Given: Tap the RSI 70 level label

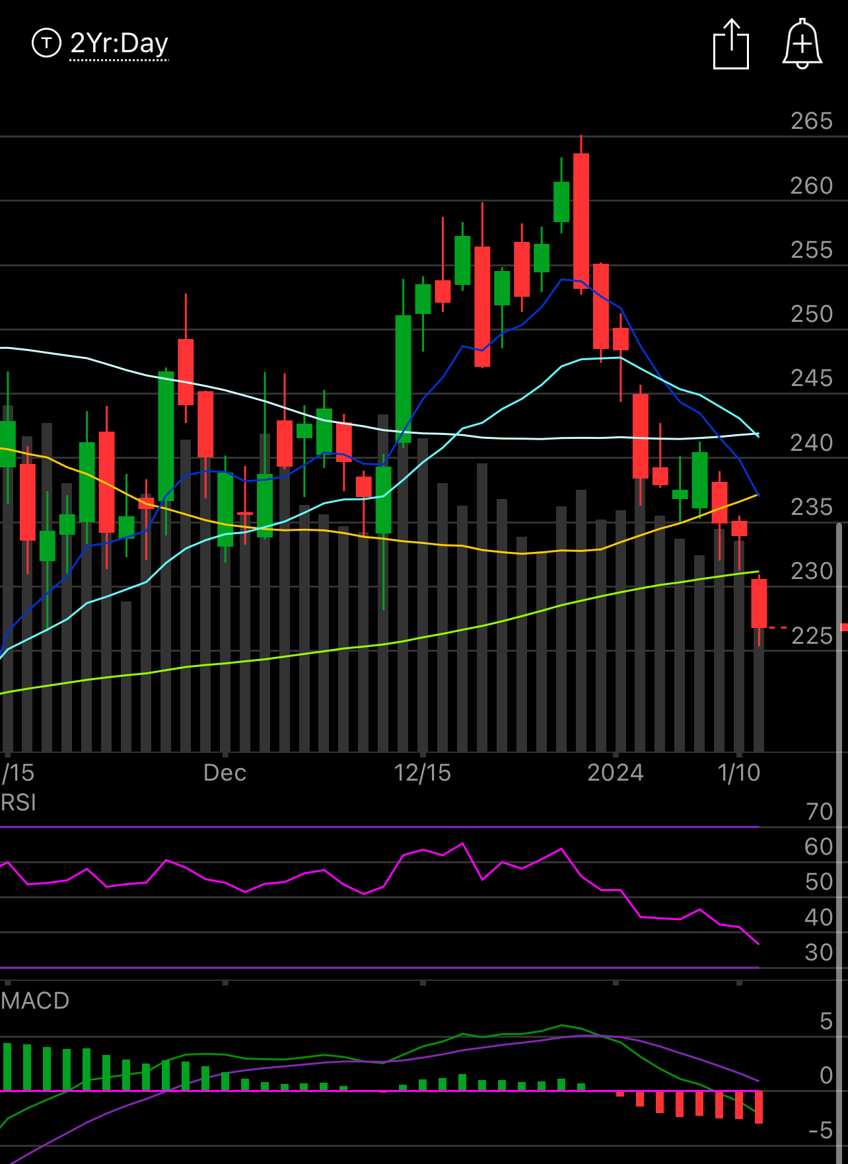Looking at the screenshot, I should (820, 812).
